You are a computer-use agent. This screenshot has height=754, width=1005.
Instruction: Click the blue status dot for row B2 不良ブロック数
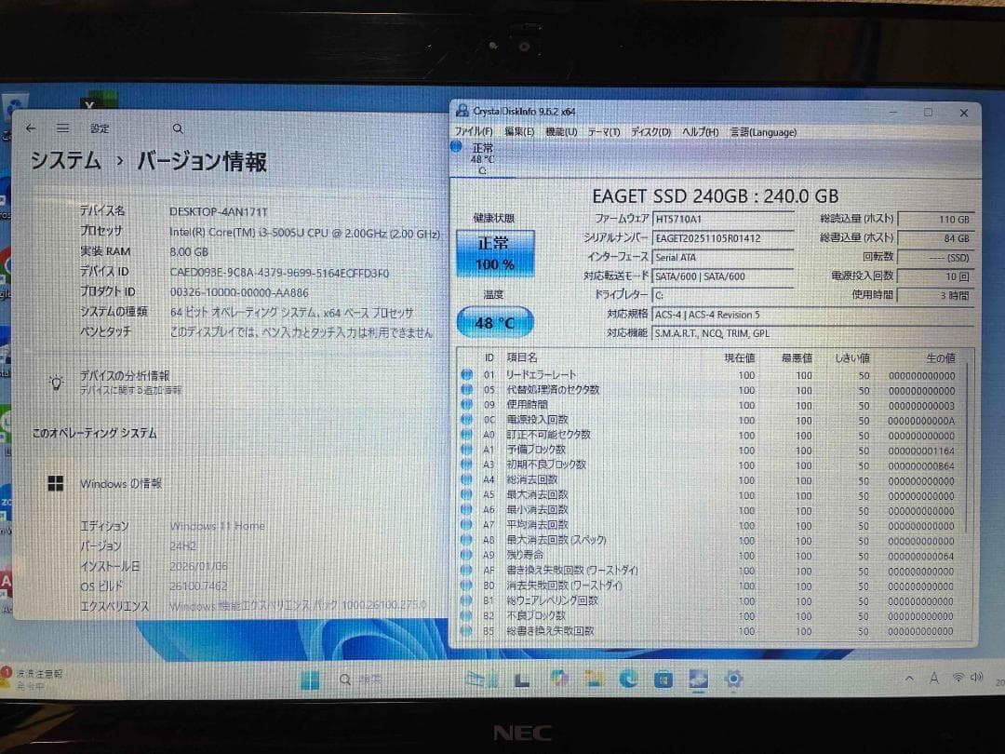pos(467,616)
